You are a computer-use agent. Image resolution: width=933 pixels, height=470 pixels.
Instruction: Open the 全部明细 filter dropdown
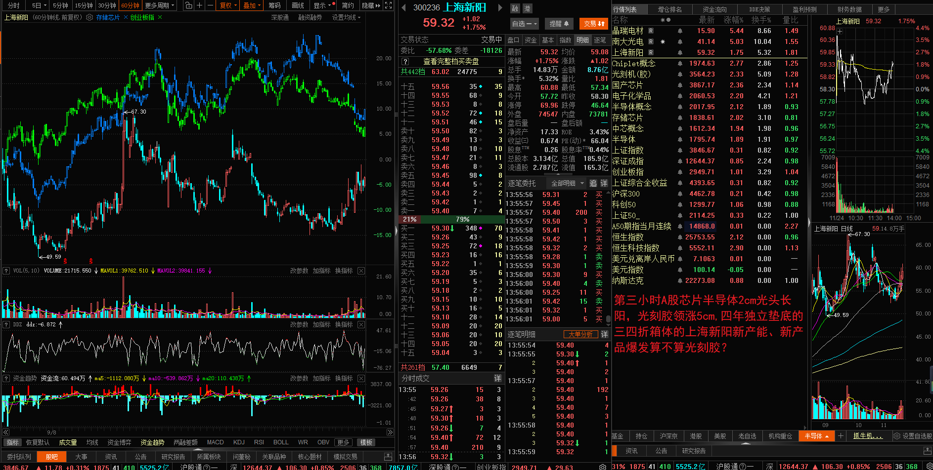pos(567,183)
